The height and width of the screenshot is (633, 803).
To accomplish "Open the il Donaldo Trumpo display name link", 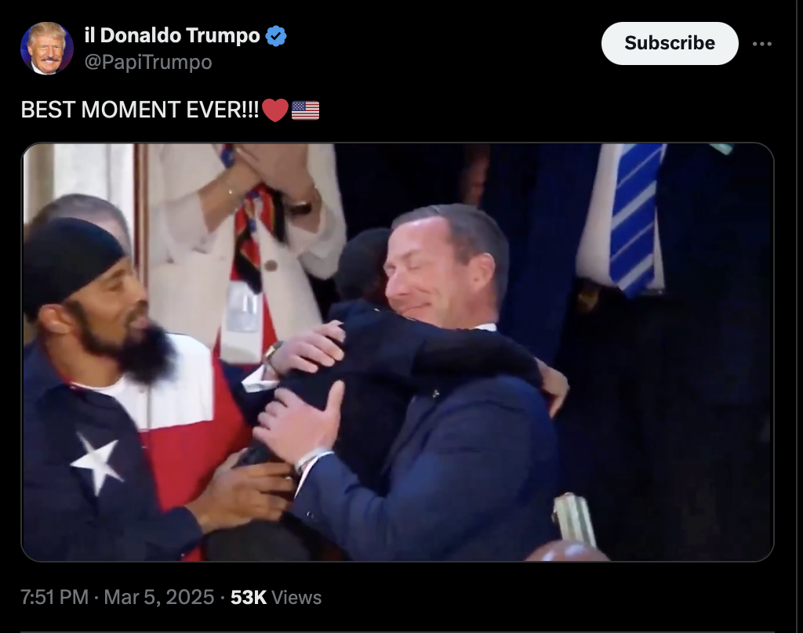I will point(172,35).
